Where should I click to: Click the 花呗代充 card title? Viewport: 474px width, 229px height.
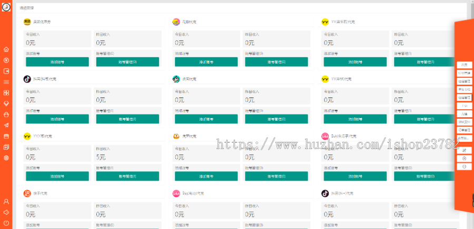pos(189,22)
